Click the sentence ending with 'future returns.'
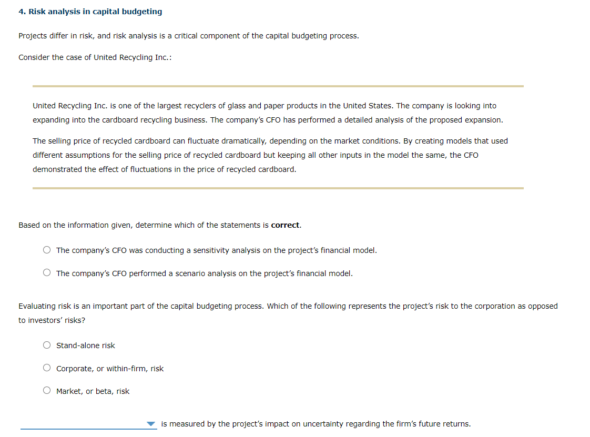The width and height of the screenshot is (590, 437). coord(316,423)
